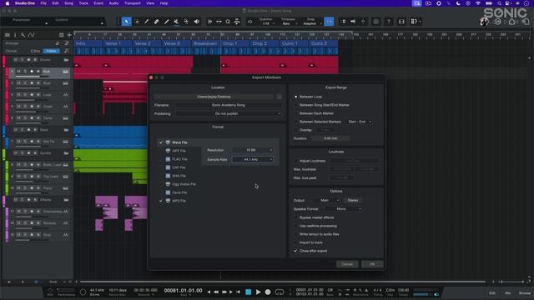Click the FLAC File format icon
This screenshot has width=534, height=300.
click(168, 159)
